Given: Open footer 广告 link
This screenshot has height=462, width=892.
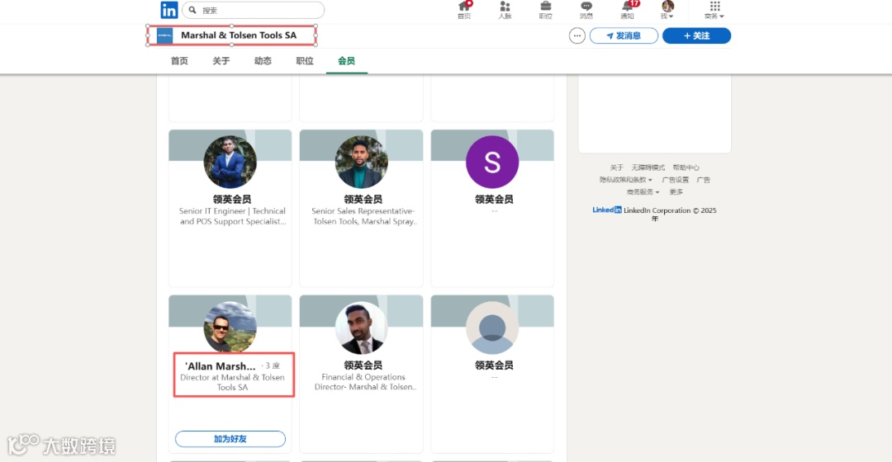Looking at the screenshot, I should pos(704,180).
